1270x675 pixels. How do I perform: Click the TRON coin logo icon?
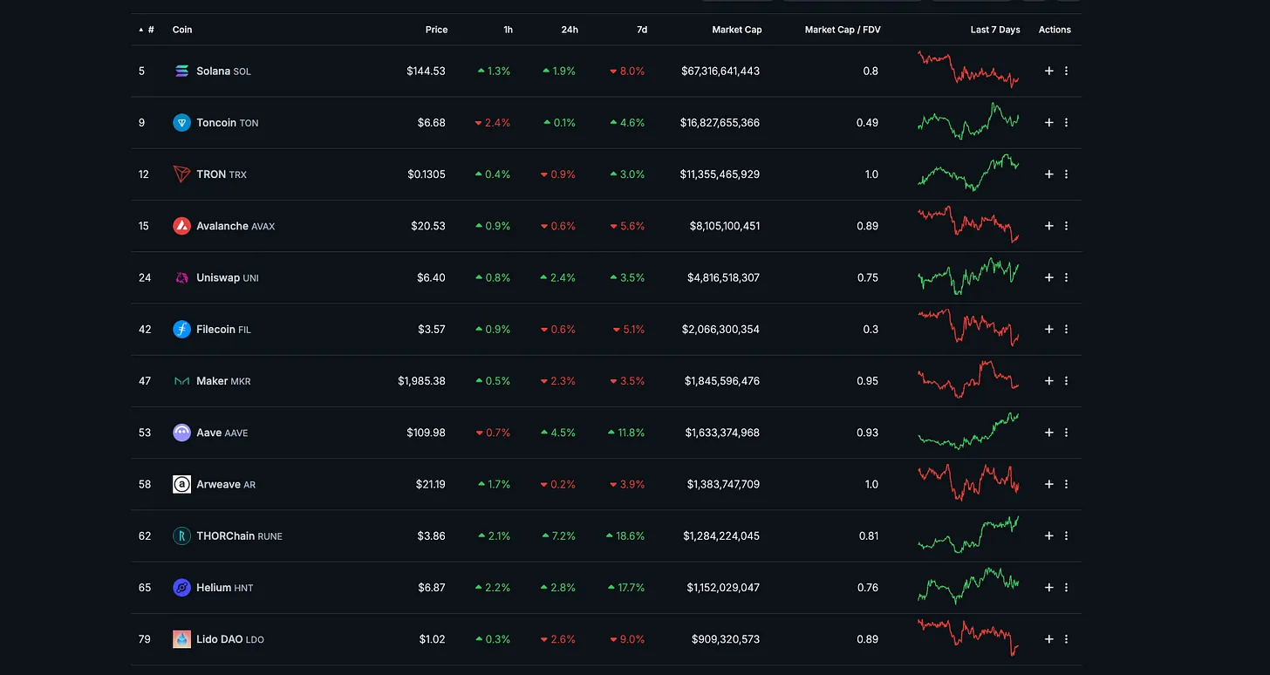coord(181,174)
